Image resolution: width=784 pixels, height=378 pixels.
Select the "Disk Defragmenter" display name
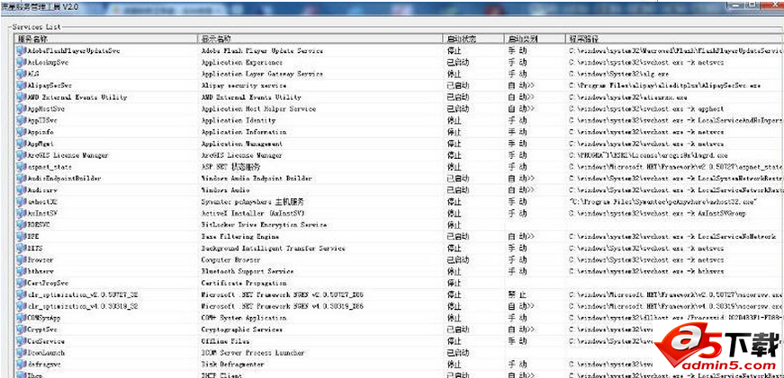[233, 365]
